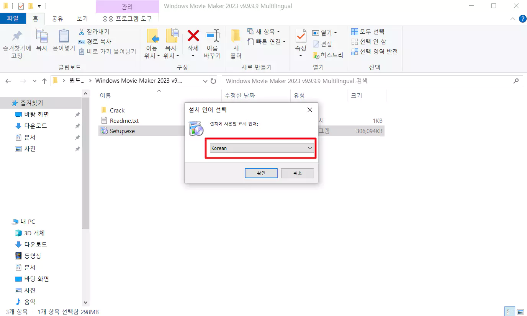Click Cancel (취소) in language dialog
Screen dimensions: 527x316
click(x=298, y=173)
